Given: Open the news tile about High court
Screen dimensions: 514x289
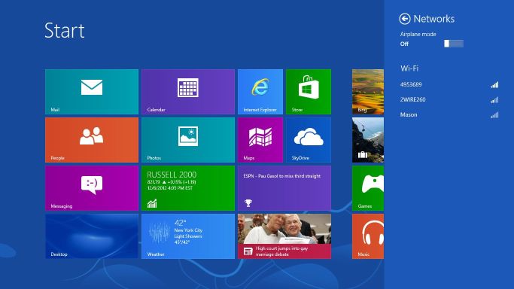Looking at the screenshot, I should 284,236.
